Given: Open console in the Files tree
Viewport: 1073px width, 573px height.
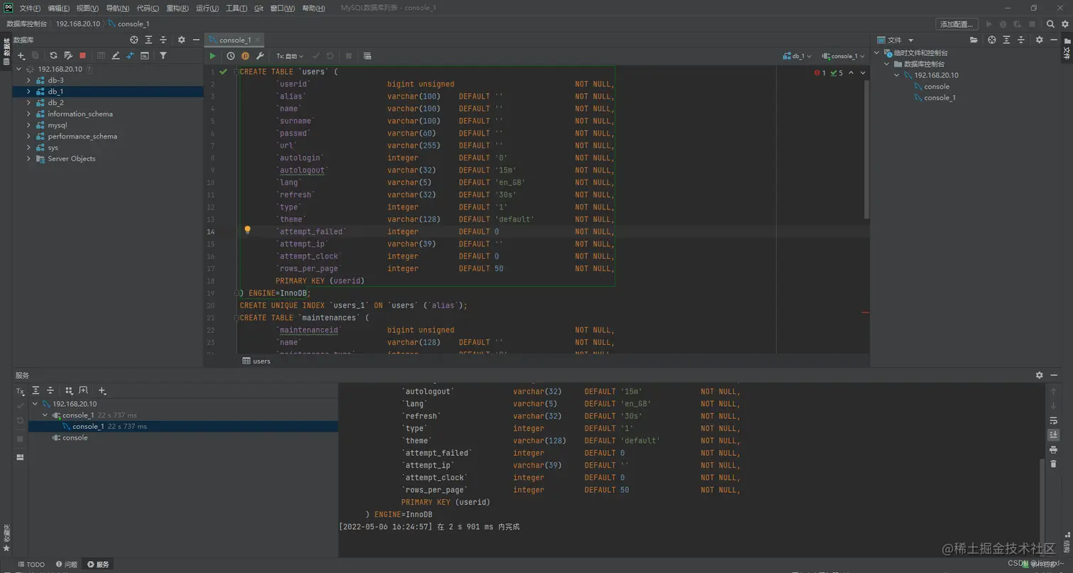Looking at the screenshot, I should pos(937,87).
